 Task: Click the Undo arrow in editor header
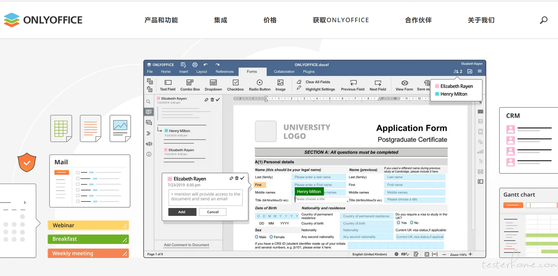[206, 64]
